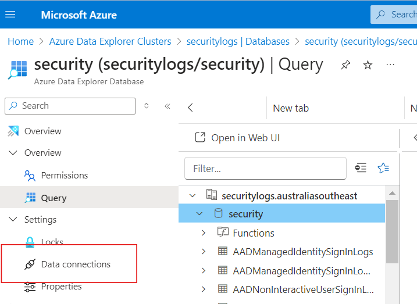
Task: Click the security database cylinder icon
Action: (x=218, y=213)
